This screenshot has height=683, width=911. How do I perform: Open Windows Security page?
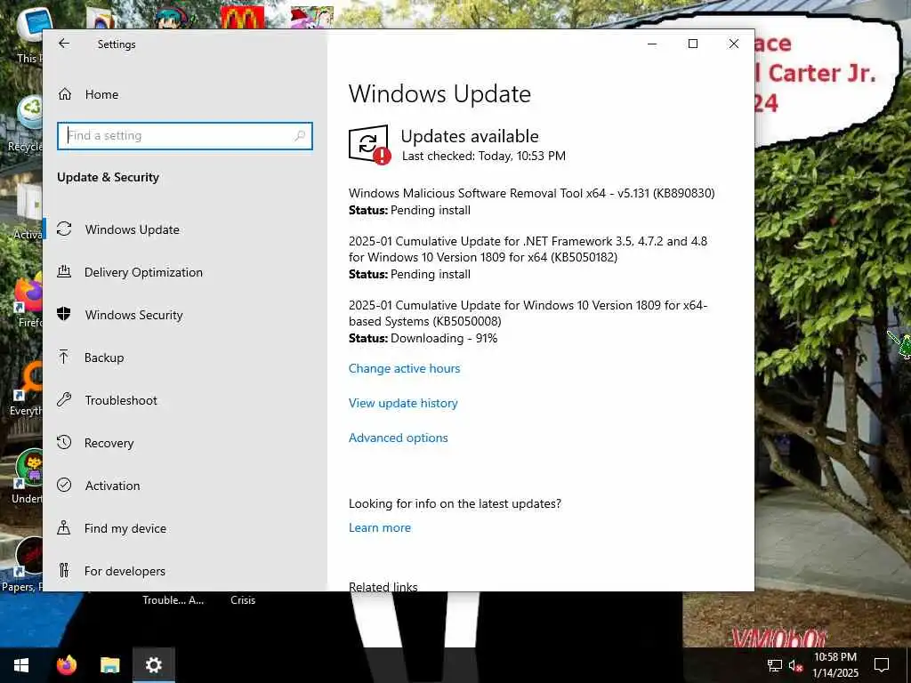(x=185, y=315)
